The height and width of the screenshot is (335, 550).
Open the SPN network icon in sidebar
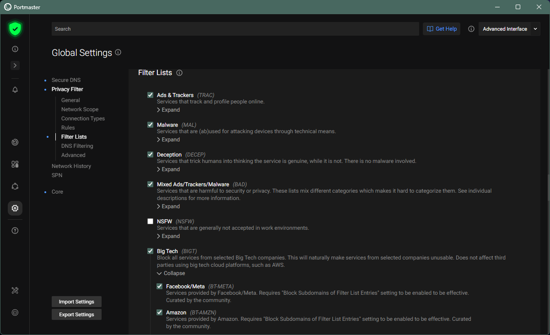tap(15, 186)
